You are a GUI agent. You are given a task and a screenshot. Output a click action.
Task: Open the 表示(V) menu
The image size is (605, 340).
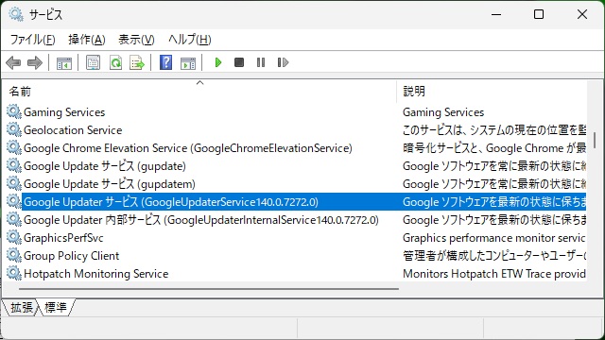[x=136, y=40]
